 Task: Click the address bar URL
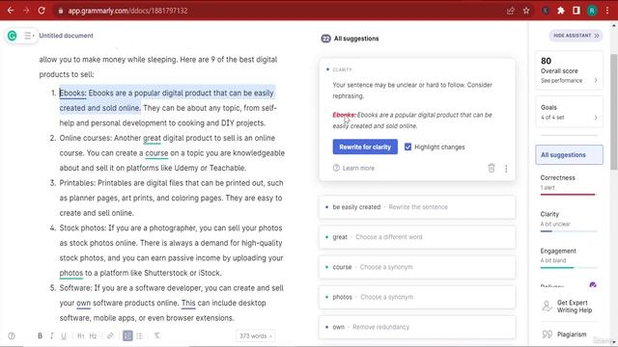tap(127, 11)
